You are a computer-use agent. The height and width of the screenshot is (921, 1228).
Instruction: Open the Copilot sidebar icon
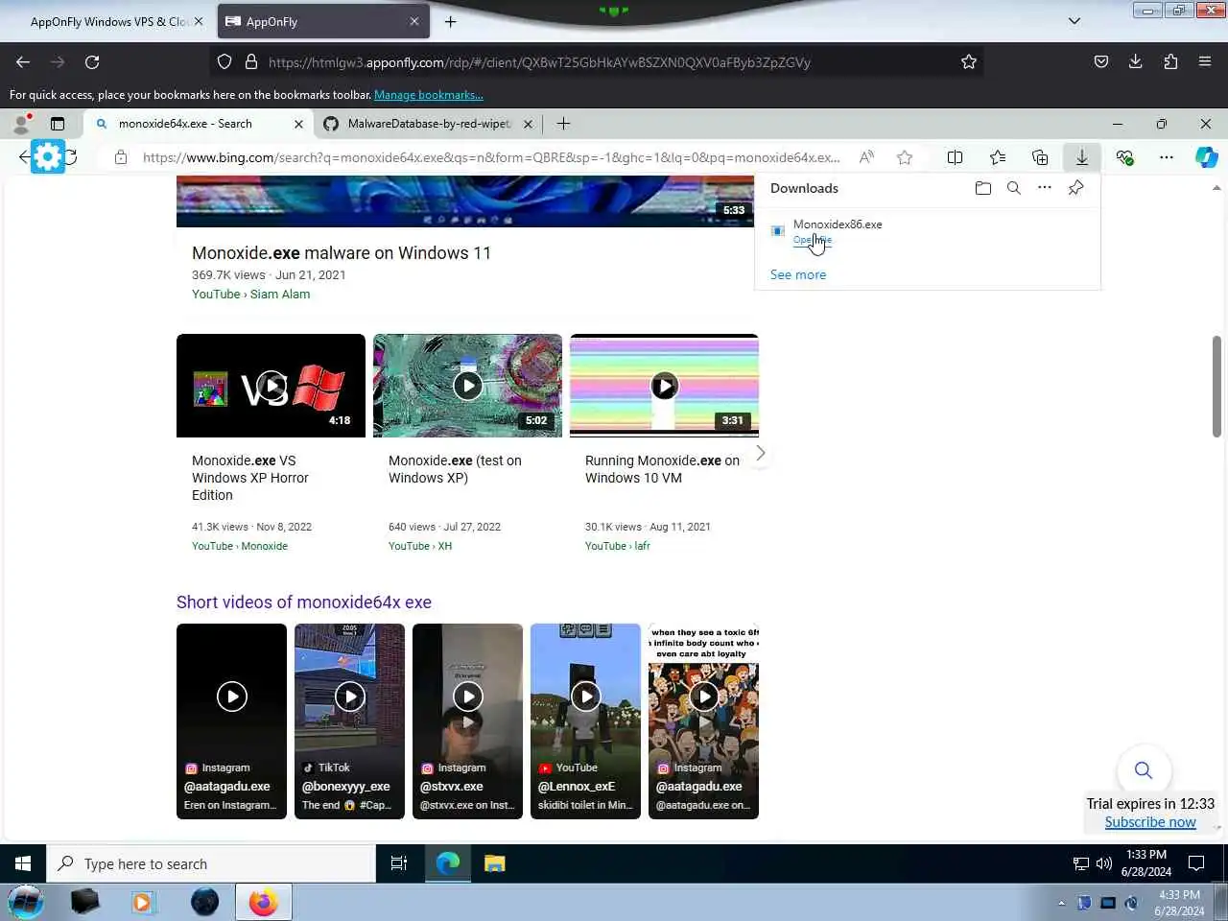coord(1207,157)
